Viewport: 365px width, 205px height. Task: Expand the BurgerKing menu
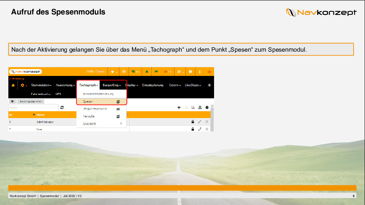tap(112, 85)
